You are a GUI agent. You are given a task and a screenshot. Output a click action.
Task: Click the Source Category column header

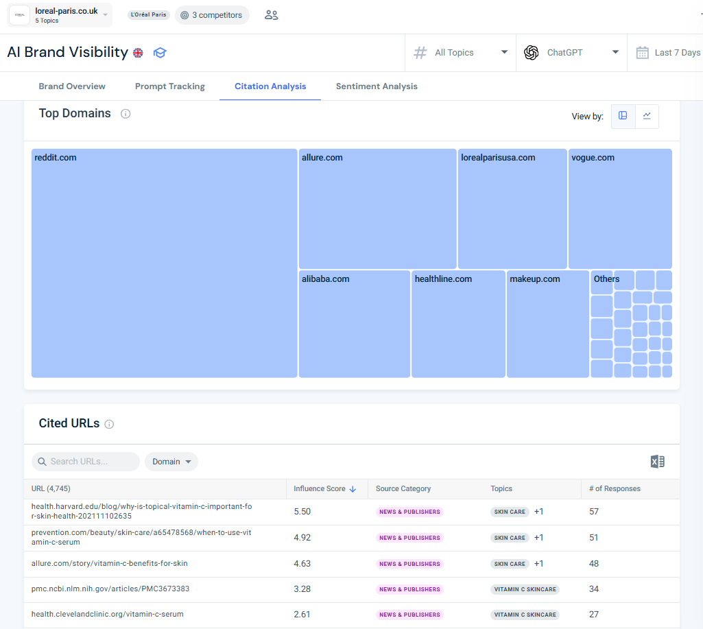(x=403, y=488)
